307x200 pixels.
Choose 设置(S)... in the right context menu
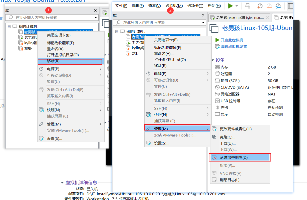[178, 143]
